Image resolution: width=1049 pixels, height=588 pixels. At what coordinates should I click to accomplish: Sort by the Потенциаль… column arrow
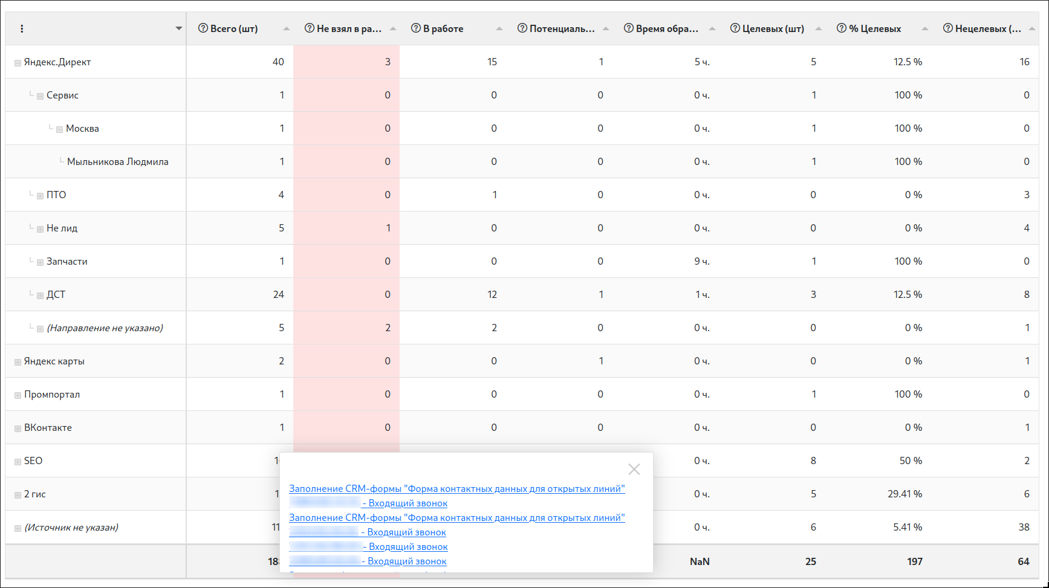tap(606, 29)
